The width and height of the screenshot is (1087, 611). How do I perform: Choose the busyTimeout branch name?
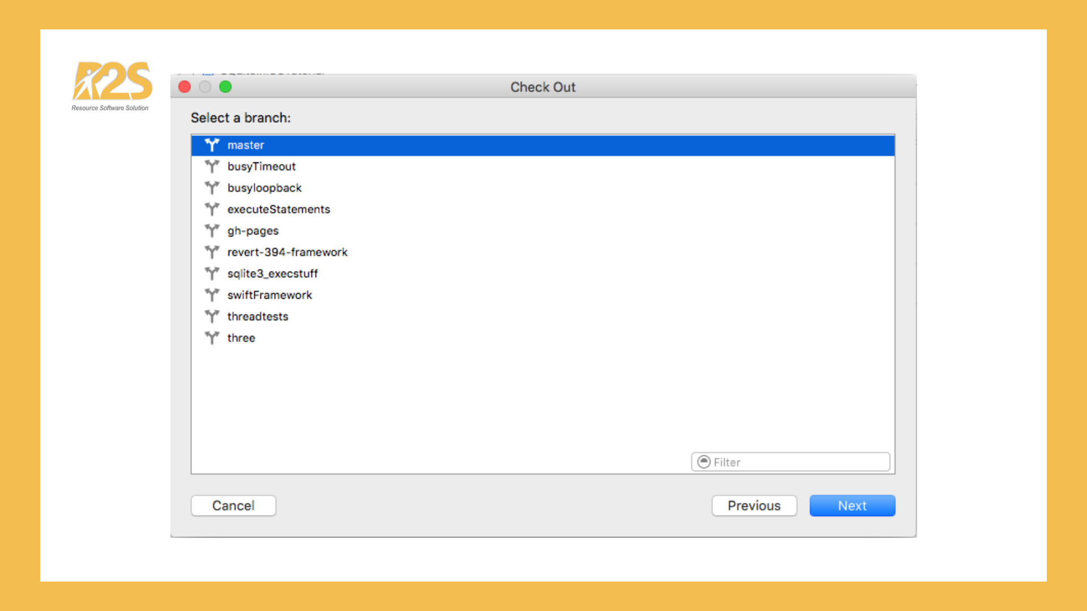coord(262,166)
